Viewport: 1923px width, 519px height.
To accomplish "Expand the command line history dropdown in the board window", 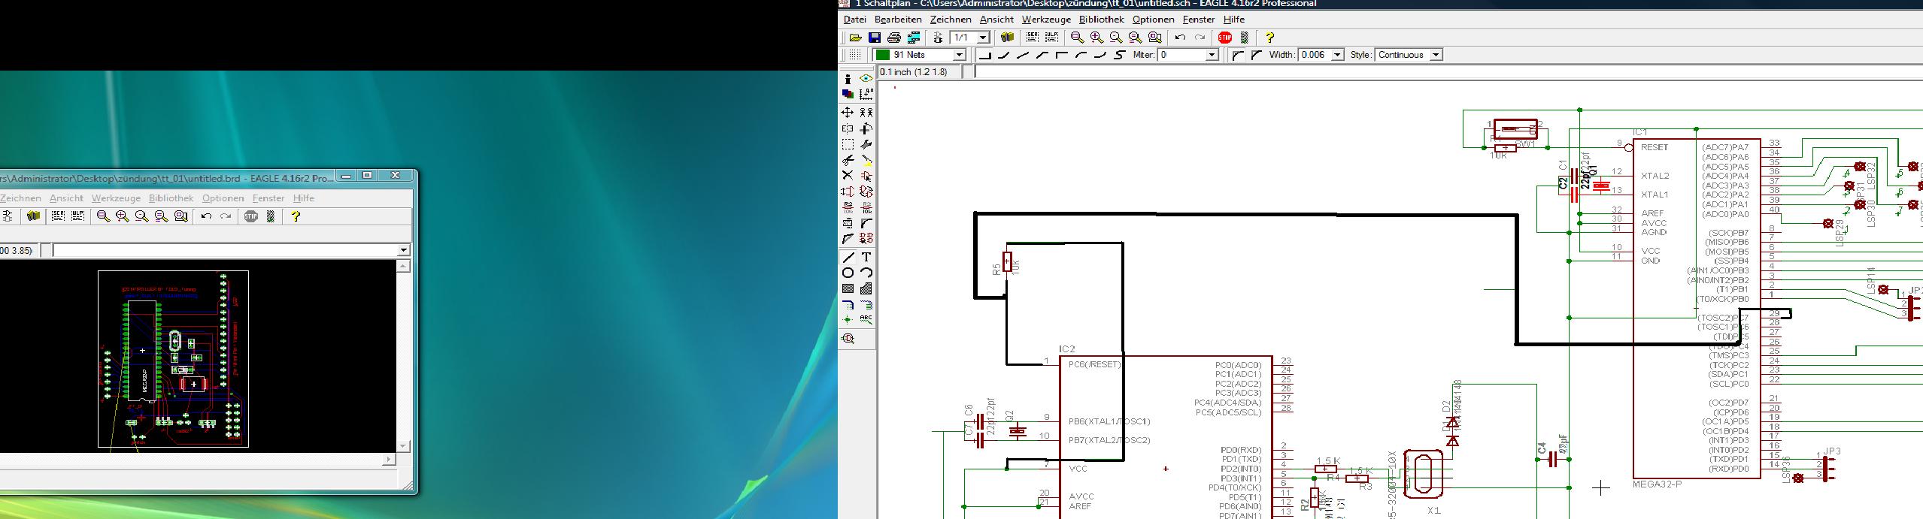I will click(404, 250).
